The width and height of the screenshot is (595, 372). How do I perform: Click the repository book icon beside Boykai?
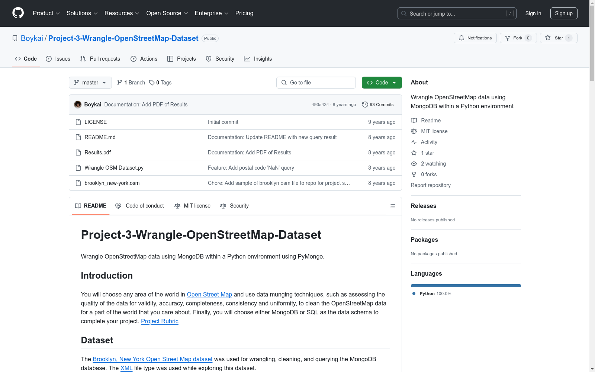15,38
